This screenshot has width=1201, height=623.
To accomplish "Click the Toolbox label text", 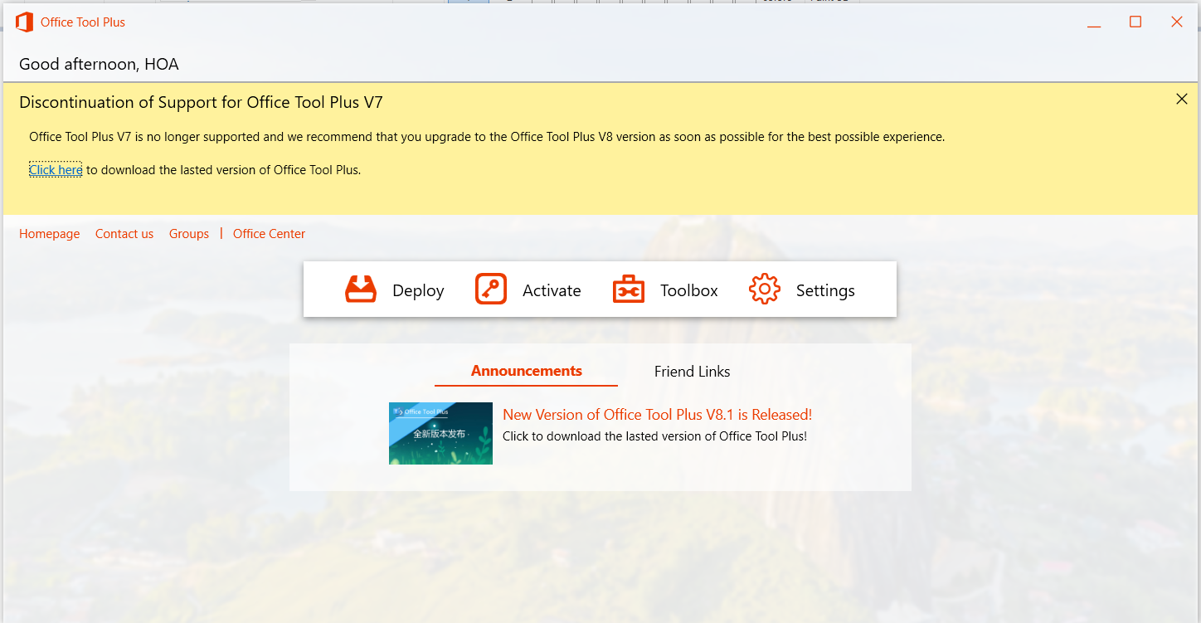I will [x=689, y=290].
